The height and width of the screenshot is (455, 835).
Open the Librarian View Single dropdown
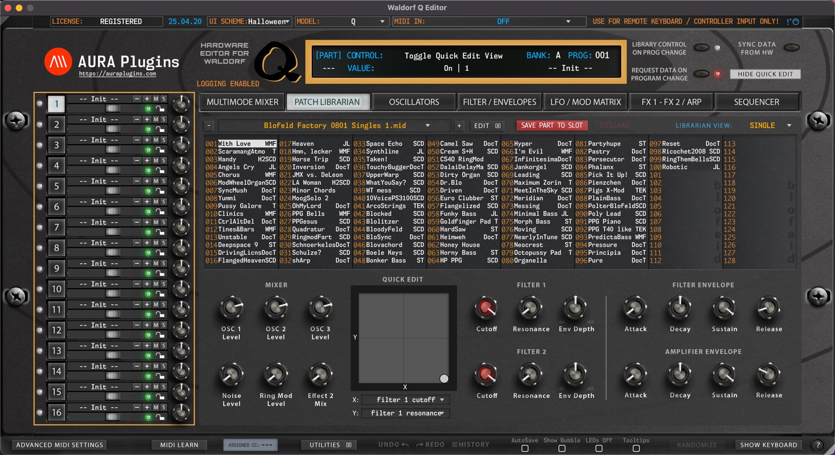point(770,126)
